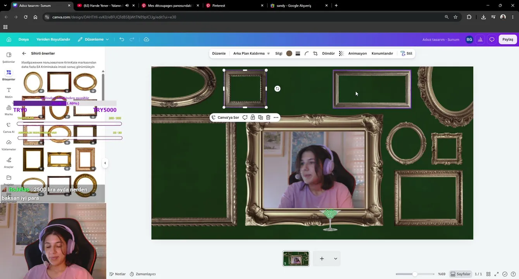Open the browser tab search dropdown

point(5,5)
